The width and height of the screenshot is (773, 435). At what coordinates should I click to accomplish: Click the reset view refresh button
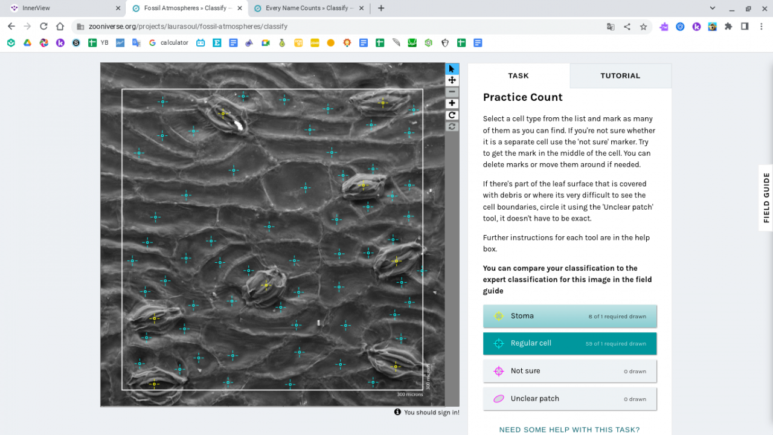pyautogui.click(x=452, y=126)
